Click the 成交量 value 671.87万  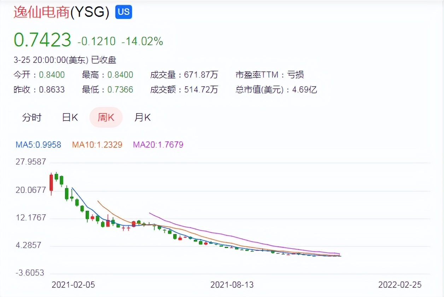click(x=201, y=75)
